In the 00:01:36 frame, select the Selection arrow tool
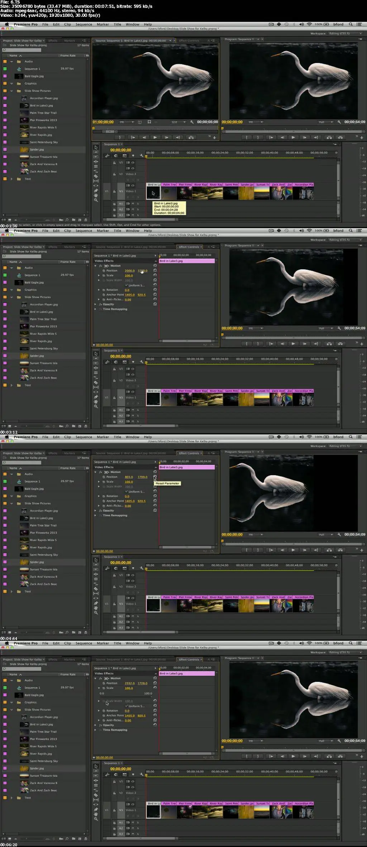The width and height of the screenshot is (367, 847). click(96, 148)
